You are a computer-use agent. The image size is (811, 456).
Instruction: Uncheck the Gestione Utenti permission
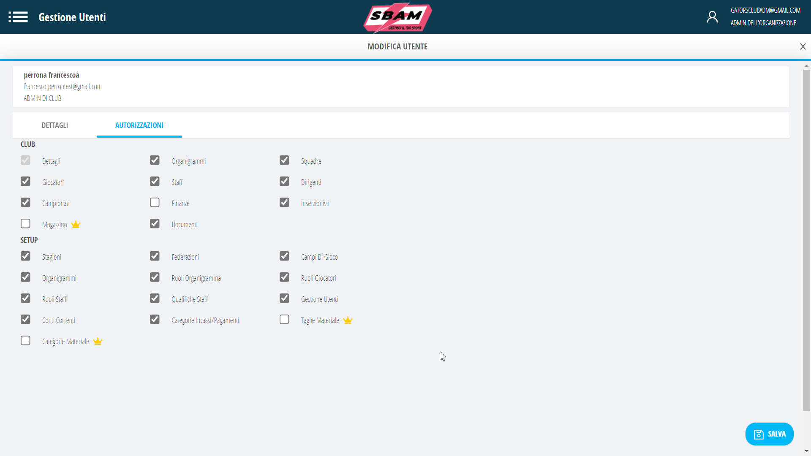[x=284, y=299]
